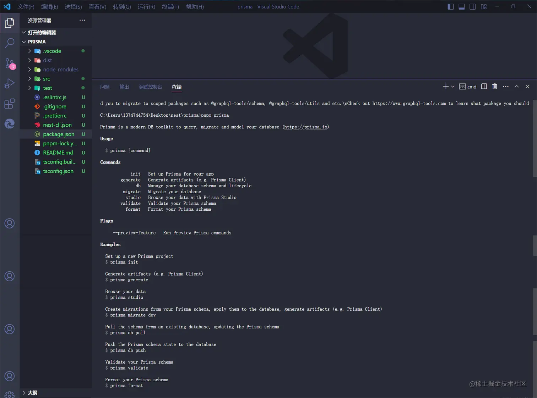
Task: Open the .gitignore file
Action: coord(56,106)
